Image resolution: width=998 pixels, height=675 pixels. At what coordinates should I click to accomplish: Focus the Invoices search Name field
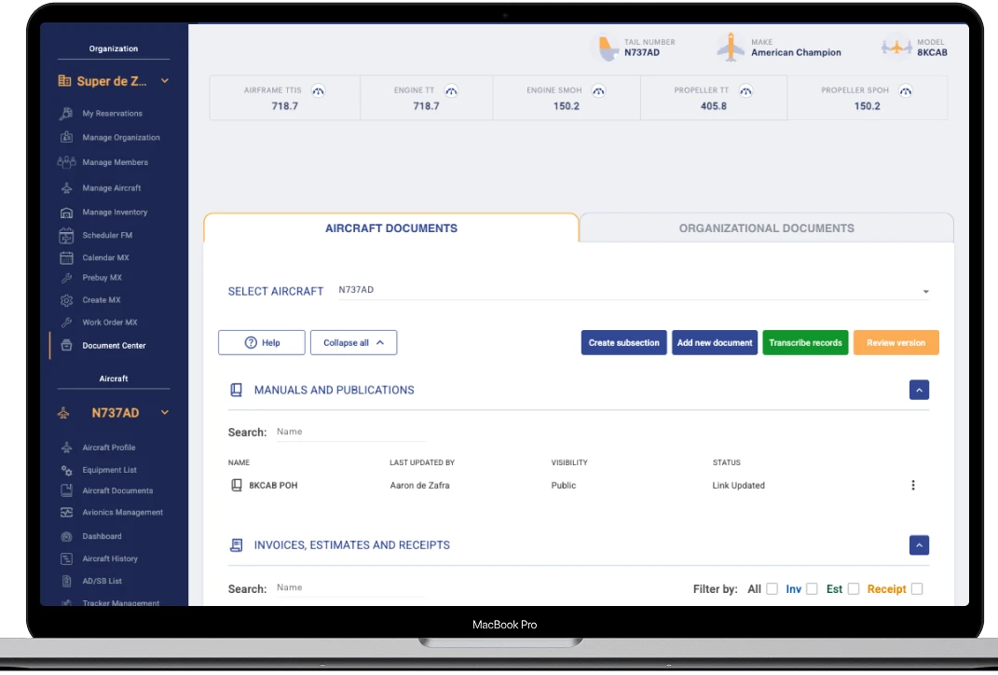click(350, 587)
